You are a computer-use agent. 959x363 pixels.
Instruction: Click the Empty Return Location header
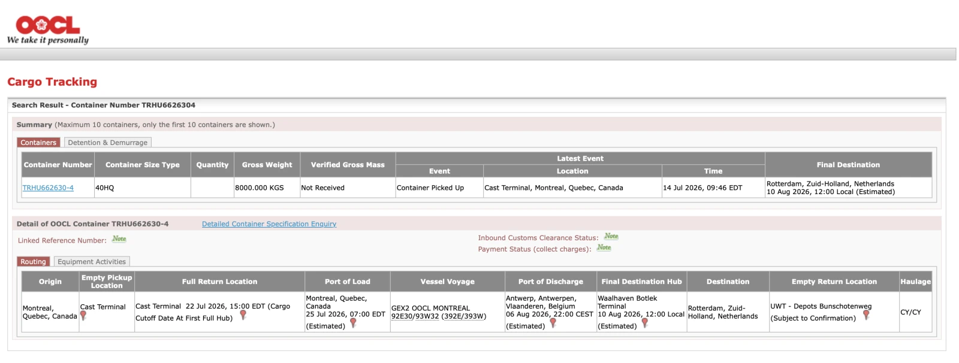[x=834, y=282]
